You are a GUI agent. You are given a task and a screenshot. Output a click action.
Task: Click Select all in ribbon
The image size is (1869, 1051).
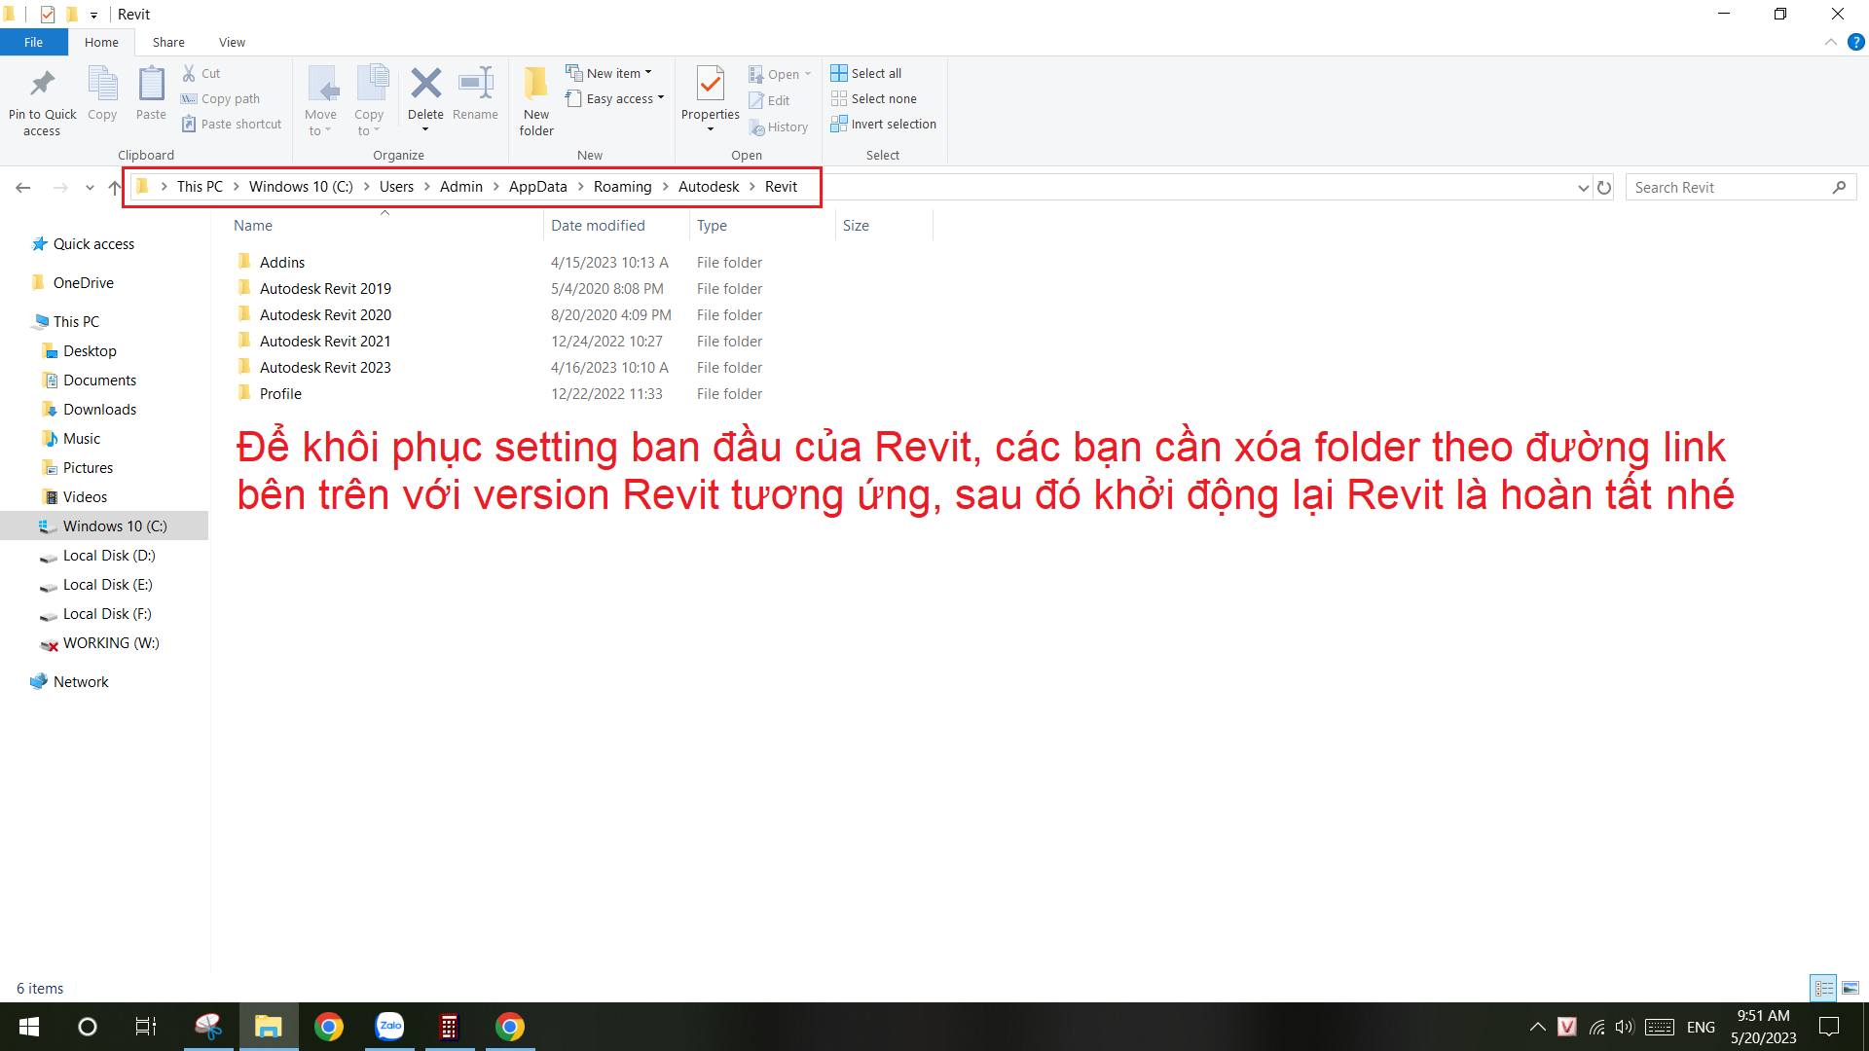(x=866, y=73)
